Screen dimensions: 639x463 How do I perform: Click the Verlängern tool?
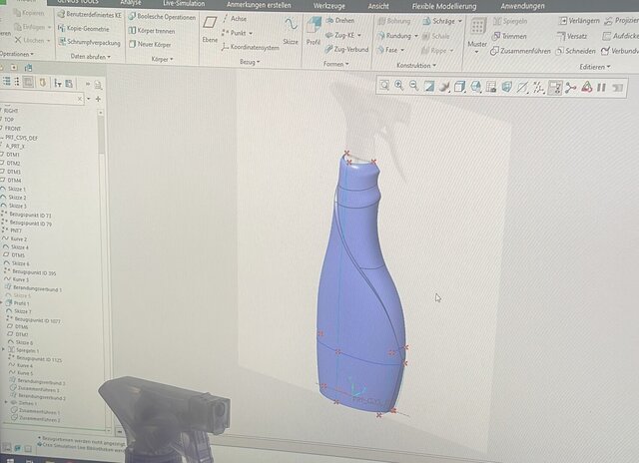coord(579,21)
